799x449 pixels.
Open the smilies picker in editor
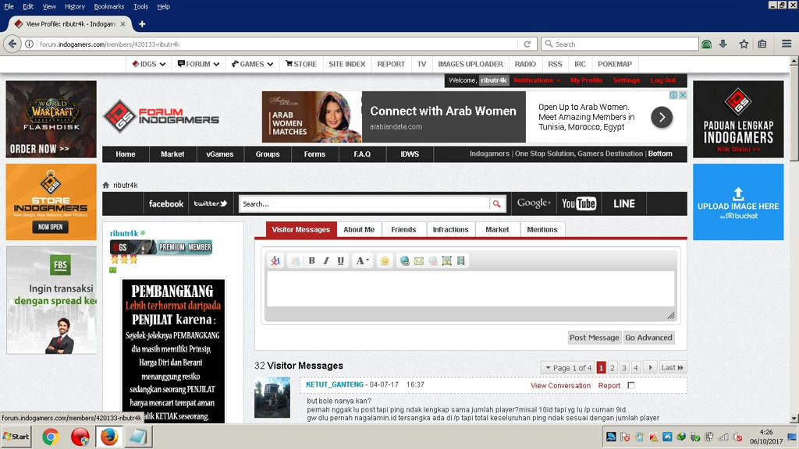385,260
